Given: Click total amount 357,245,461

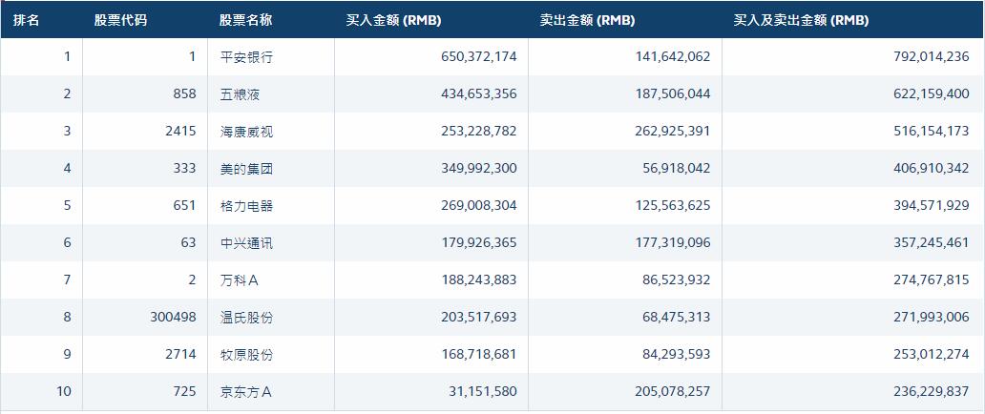Looking at the screenshot, I should [931, 242].
